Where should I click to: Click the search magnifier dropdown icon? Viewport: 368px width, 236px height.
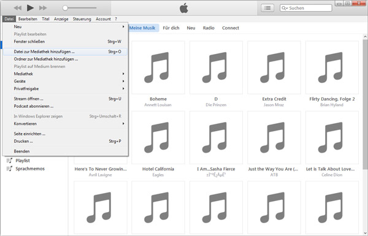285,8
